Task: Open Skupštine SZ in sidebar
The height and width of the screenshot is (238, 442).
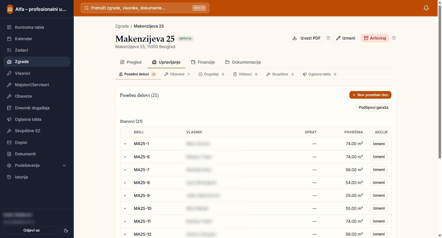Action: (37, 131)
